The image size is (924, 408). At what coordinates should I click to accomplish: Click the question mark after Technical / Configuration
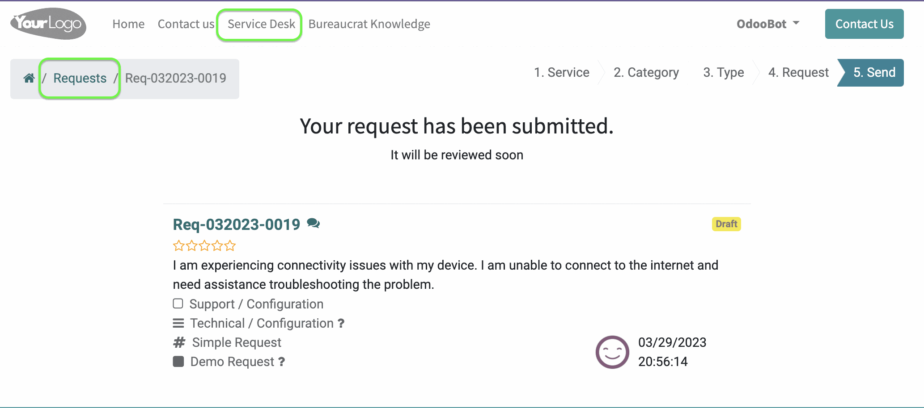click(x=341, y=323)
